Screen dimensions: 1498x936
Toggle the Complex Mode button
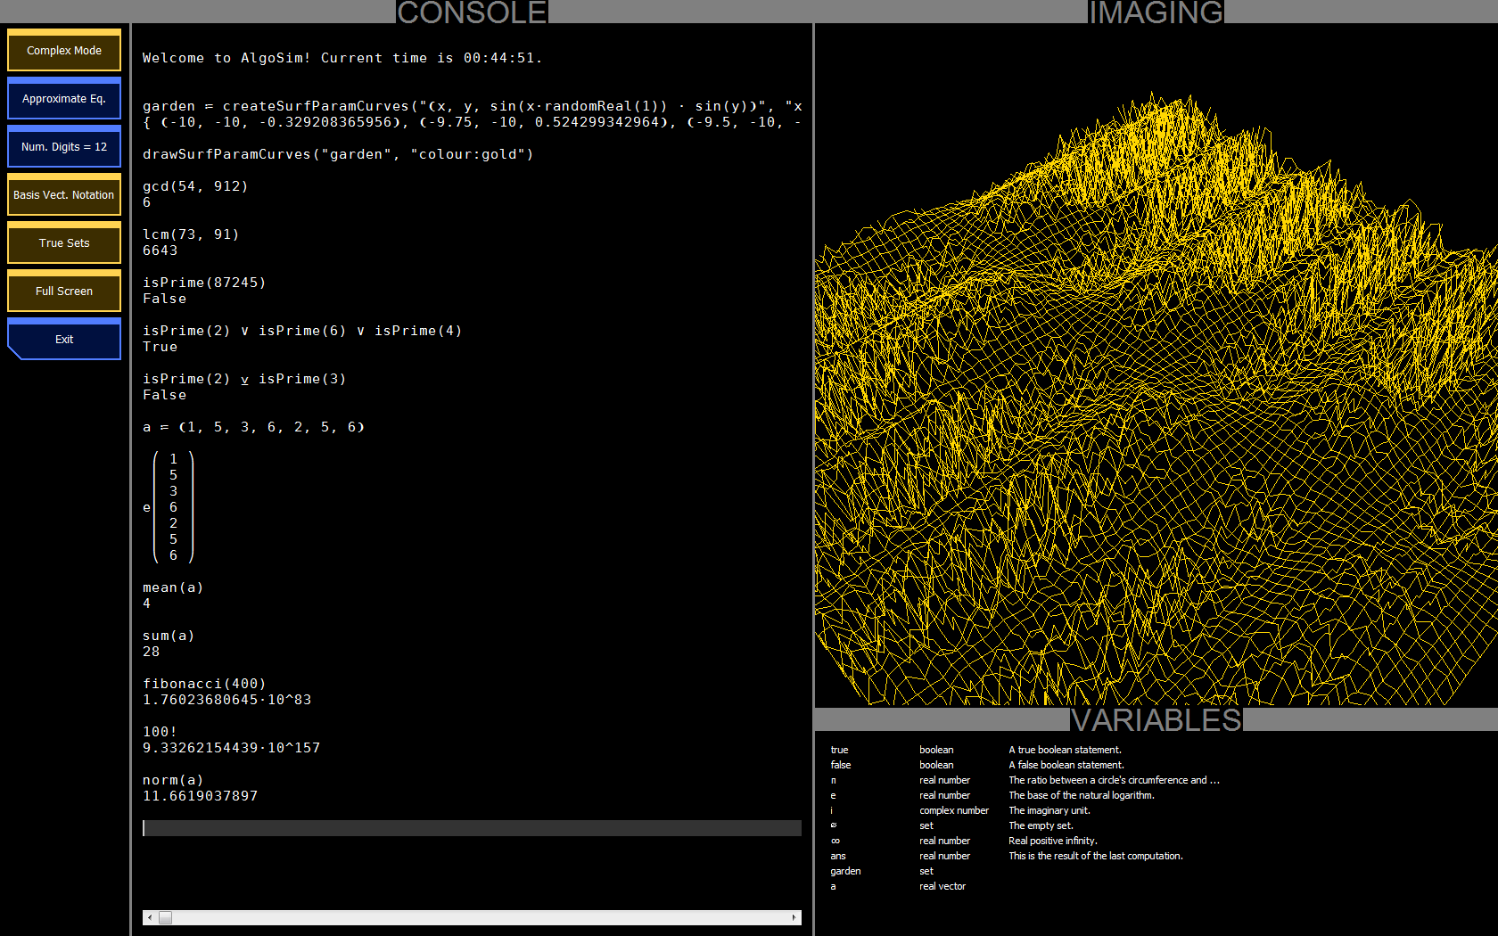click(x=64, y=50)
